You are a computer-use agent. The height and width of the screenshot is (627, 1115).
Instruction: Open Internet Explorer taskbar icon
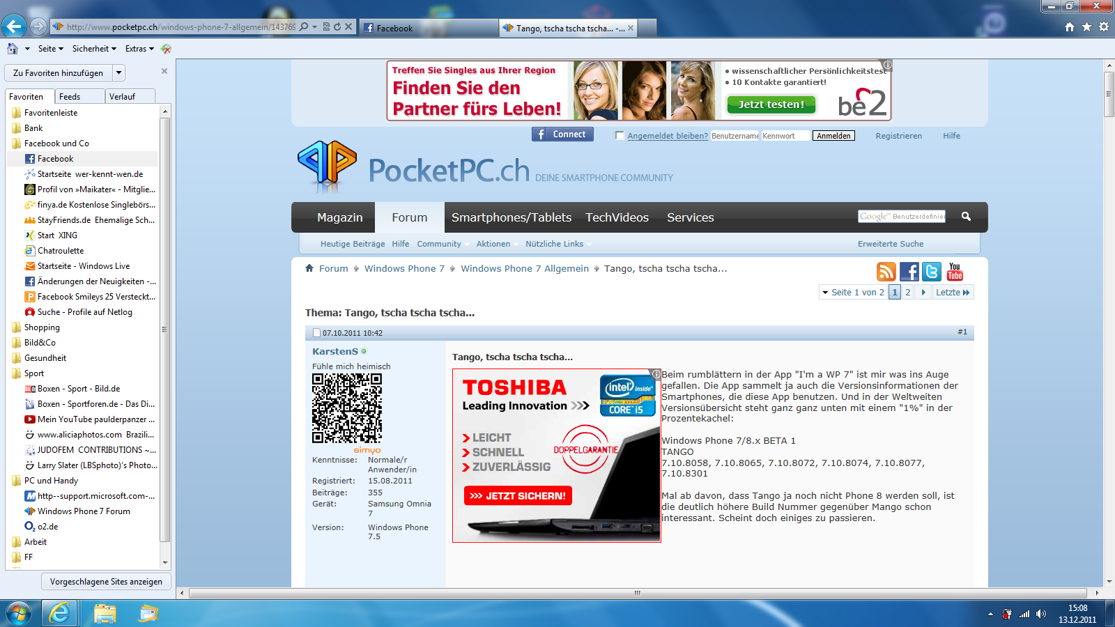coord(60,613)
